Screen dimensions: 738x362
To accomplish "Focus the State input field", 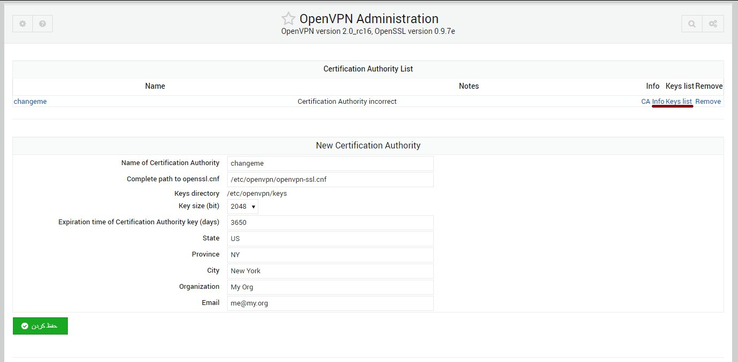I will [x=330, y=239].
